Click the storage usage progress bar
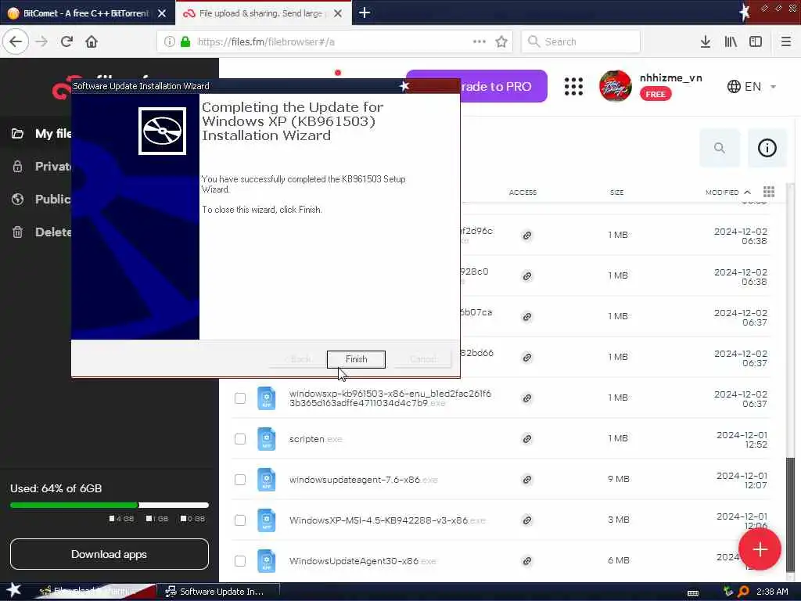 (110, 505)
